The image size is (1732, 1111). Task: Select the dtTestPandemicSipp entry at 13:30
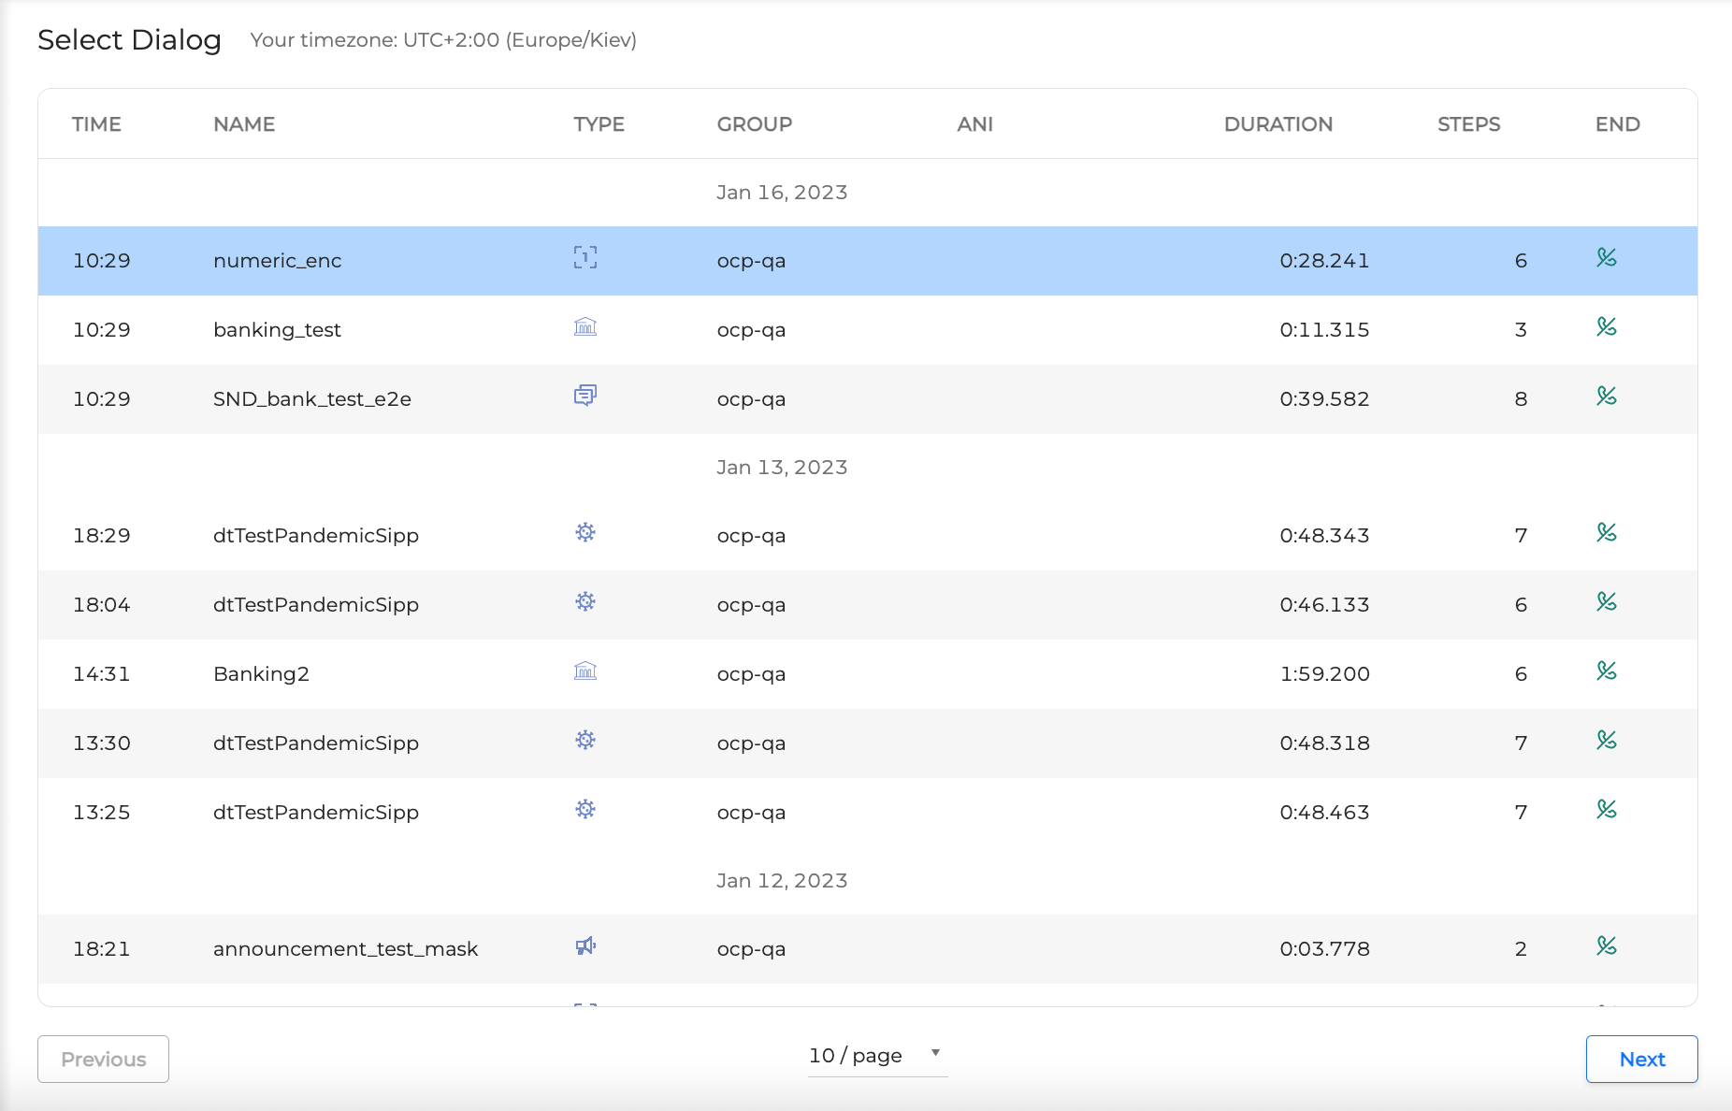(x=316, y=743)
